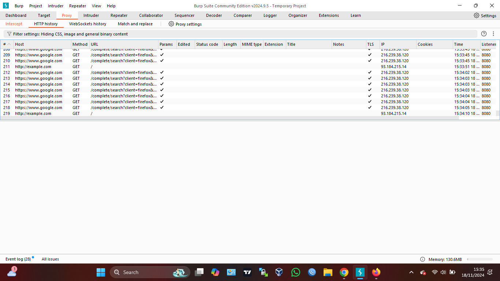Open the Burp menu

19,6
